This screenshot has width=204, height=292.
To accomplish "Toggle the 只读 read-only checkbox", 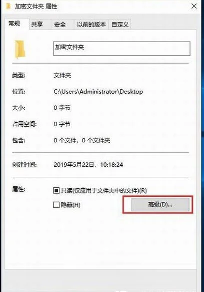I will coord(56,190).
